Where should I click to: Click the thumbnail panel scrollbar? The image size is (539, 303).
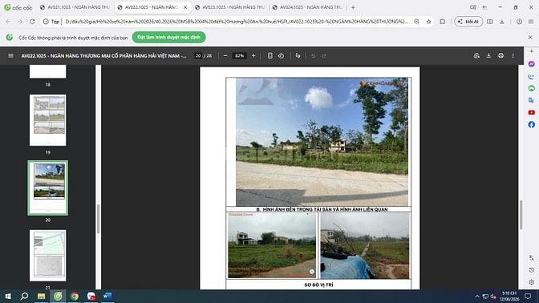click(x=98, y=219)
